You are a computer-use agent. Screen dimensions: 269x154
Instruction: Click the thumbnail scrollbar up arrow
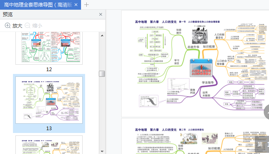tap(102, 36)
